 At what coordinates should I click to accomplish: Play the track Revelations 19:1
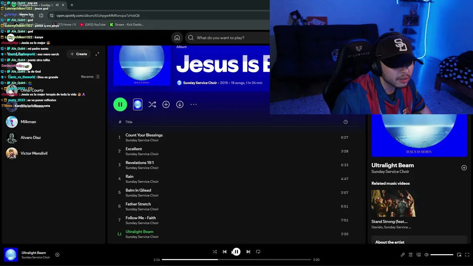coord(236,165)
